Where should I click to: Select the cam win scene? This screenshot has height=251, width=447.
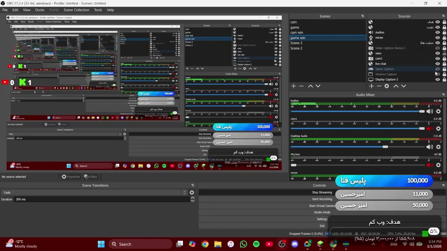coord(328,32)
